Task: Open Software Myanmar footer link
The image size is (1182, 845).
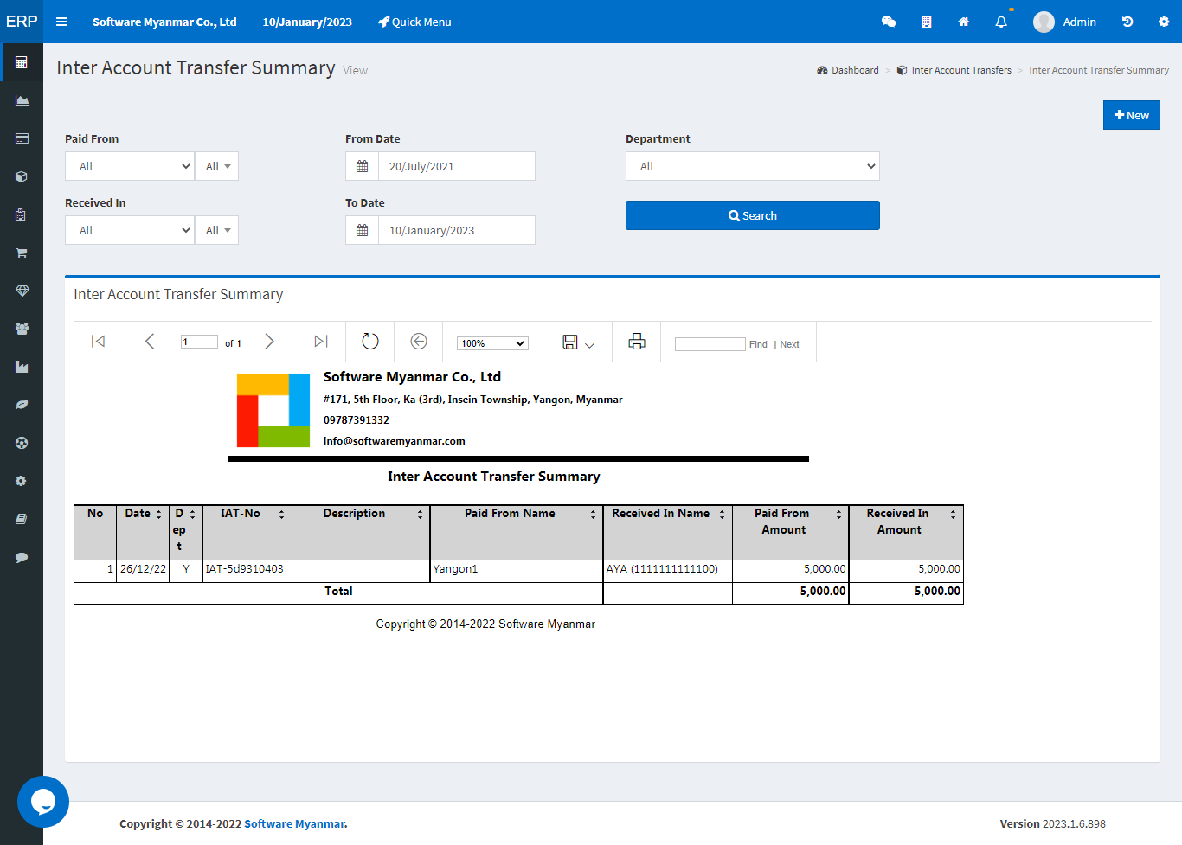Action: point(294,823)
